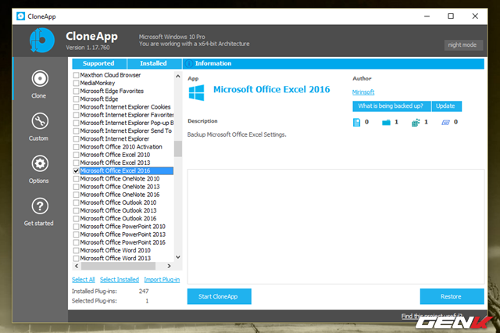
Task: Click the Backup Microsoft Office Excel Settings description
Action: click(x=237, y=135)
